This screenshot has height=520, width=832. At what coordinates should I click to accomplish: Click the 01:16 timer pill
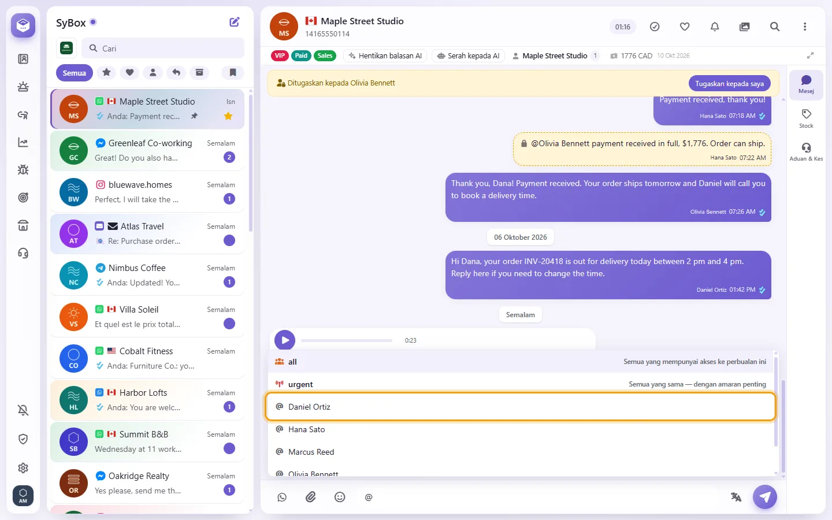pos(623,27)
